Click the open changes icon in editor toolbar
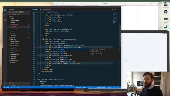 pos(112,9)
